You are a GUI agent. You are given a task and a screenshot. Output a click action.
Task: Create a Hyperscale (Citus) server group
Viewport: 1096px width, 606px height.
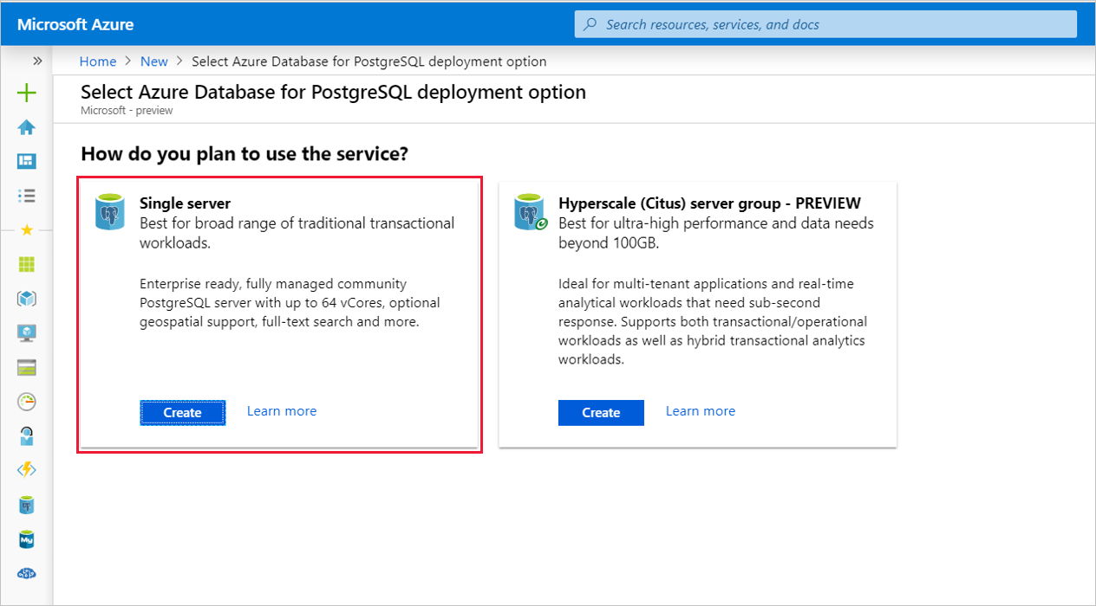[x=601, y=413]
